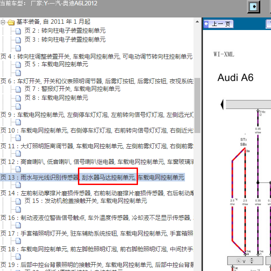The height and width of the screenshot is (271, 271).
Task: Click document icon of 页 5
Action: pos(18,65)
